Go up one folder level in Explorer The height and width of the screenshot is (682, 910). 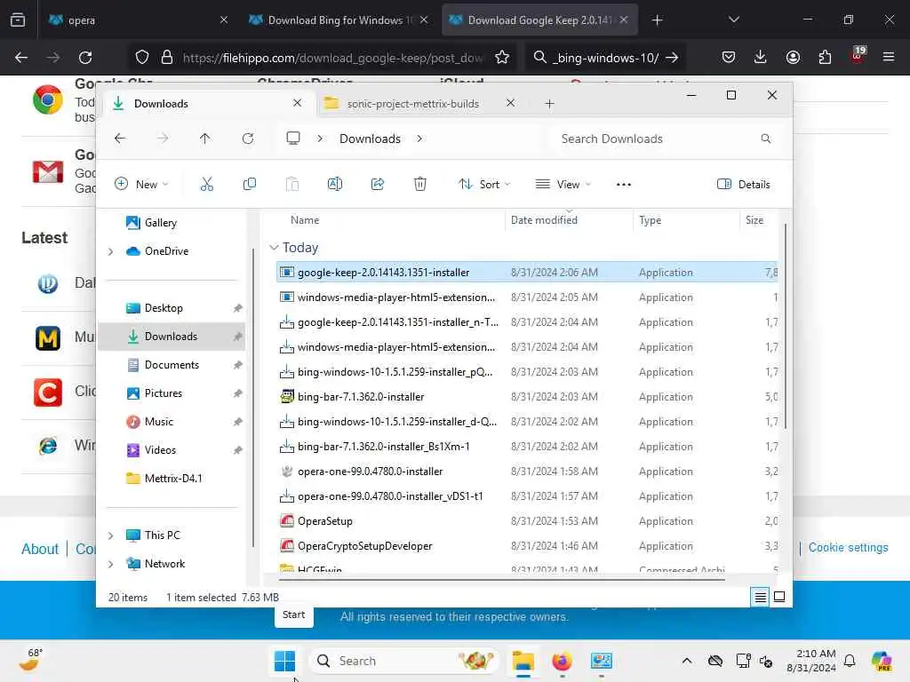[205, 139]
